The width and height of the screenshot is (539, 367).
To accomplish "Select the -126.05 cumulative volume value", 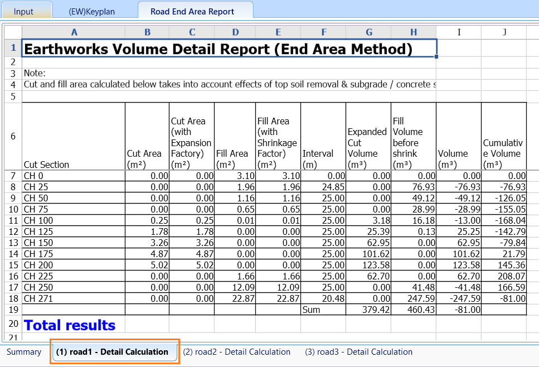I will click(x=504, y=198).
